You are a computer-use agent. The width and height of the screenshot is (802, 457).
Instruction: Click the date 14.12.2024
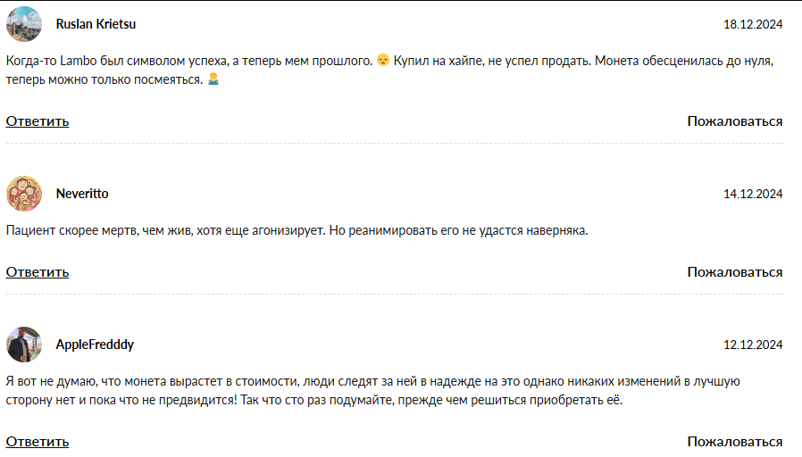[x=753, y=194]
